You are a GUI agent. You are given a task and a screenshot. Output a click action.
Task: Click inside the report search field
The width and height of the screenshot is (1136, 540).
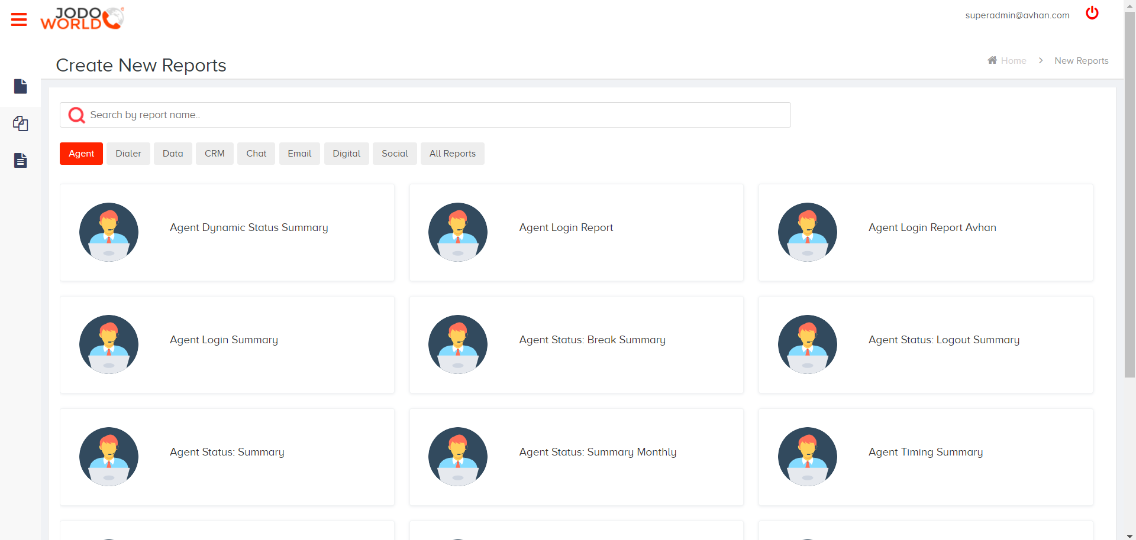tap(414, 115)
